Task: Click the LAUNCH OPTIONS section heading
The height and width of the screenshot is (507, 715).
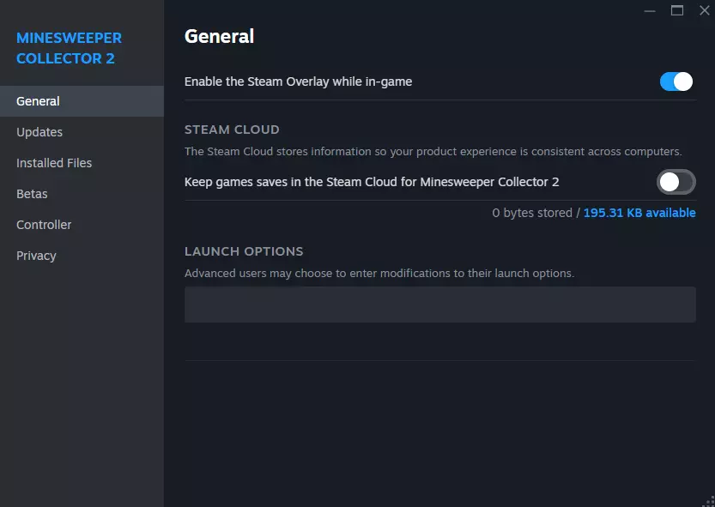Action: point(244,251)
